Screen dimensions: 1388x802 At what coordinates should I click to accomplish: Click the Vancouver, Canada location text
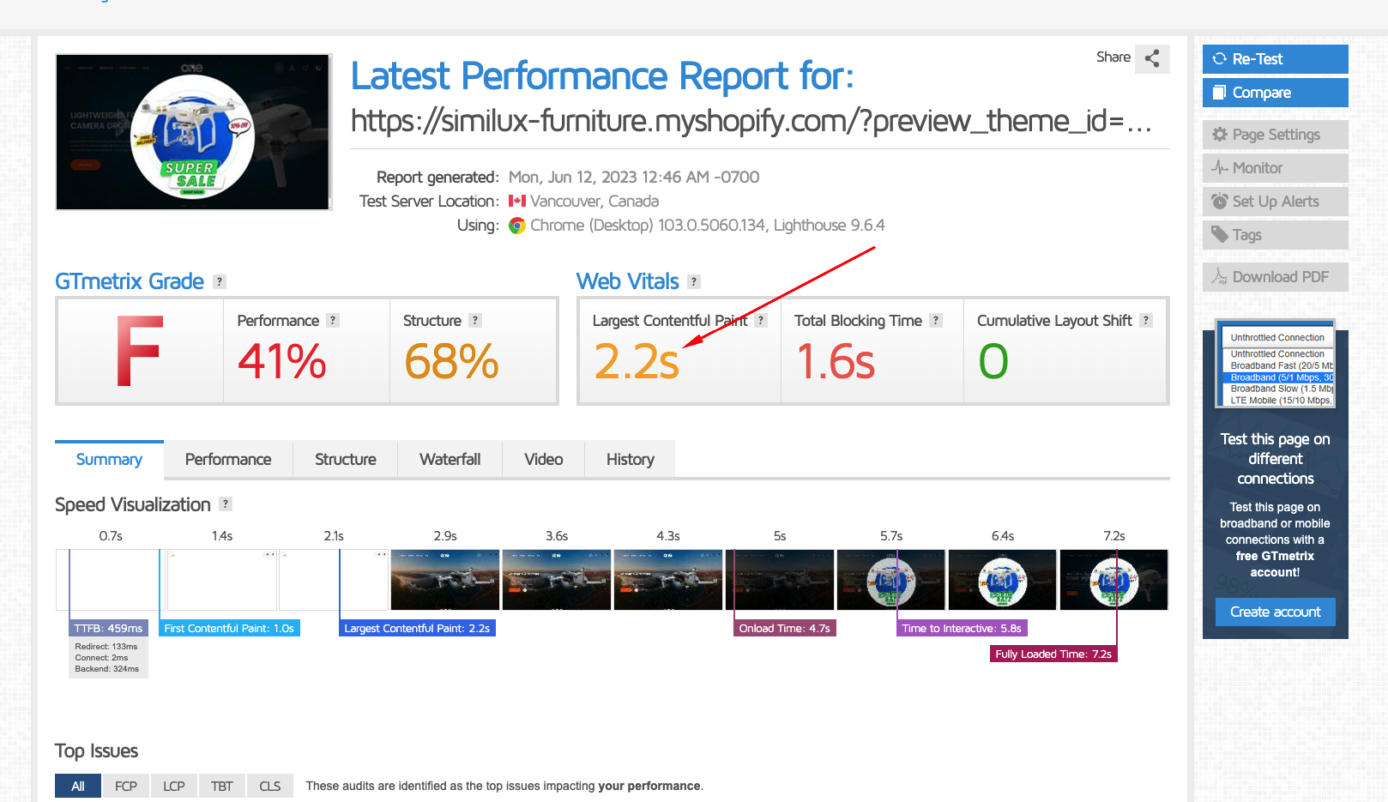tap(594, 201)
